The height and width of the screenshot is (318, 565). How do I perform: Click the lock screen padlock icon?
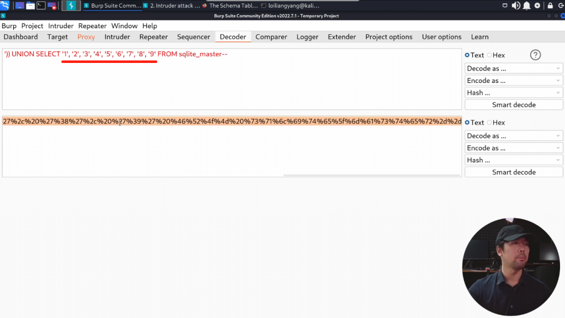coord(550,6)
